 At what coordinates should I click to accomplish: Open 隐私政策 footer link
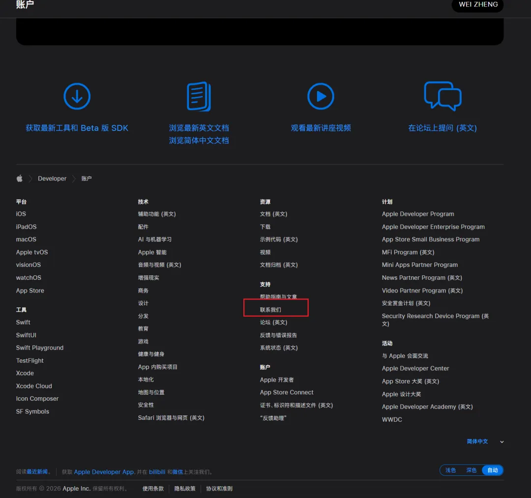tap(184, 489)
